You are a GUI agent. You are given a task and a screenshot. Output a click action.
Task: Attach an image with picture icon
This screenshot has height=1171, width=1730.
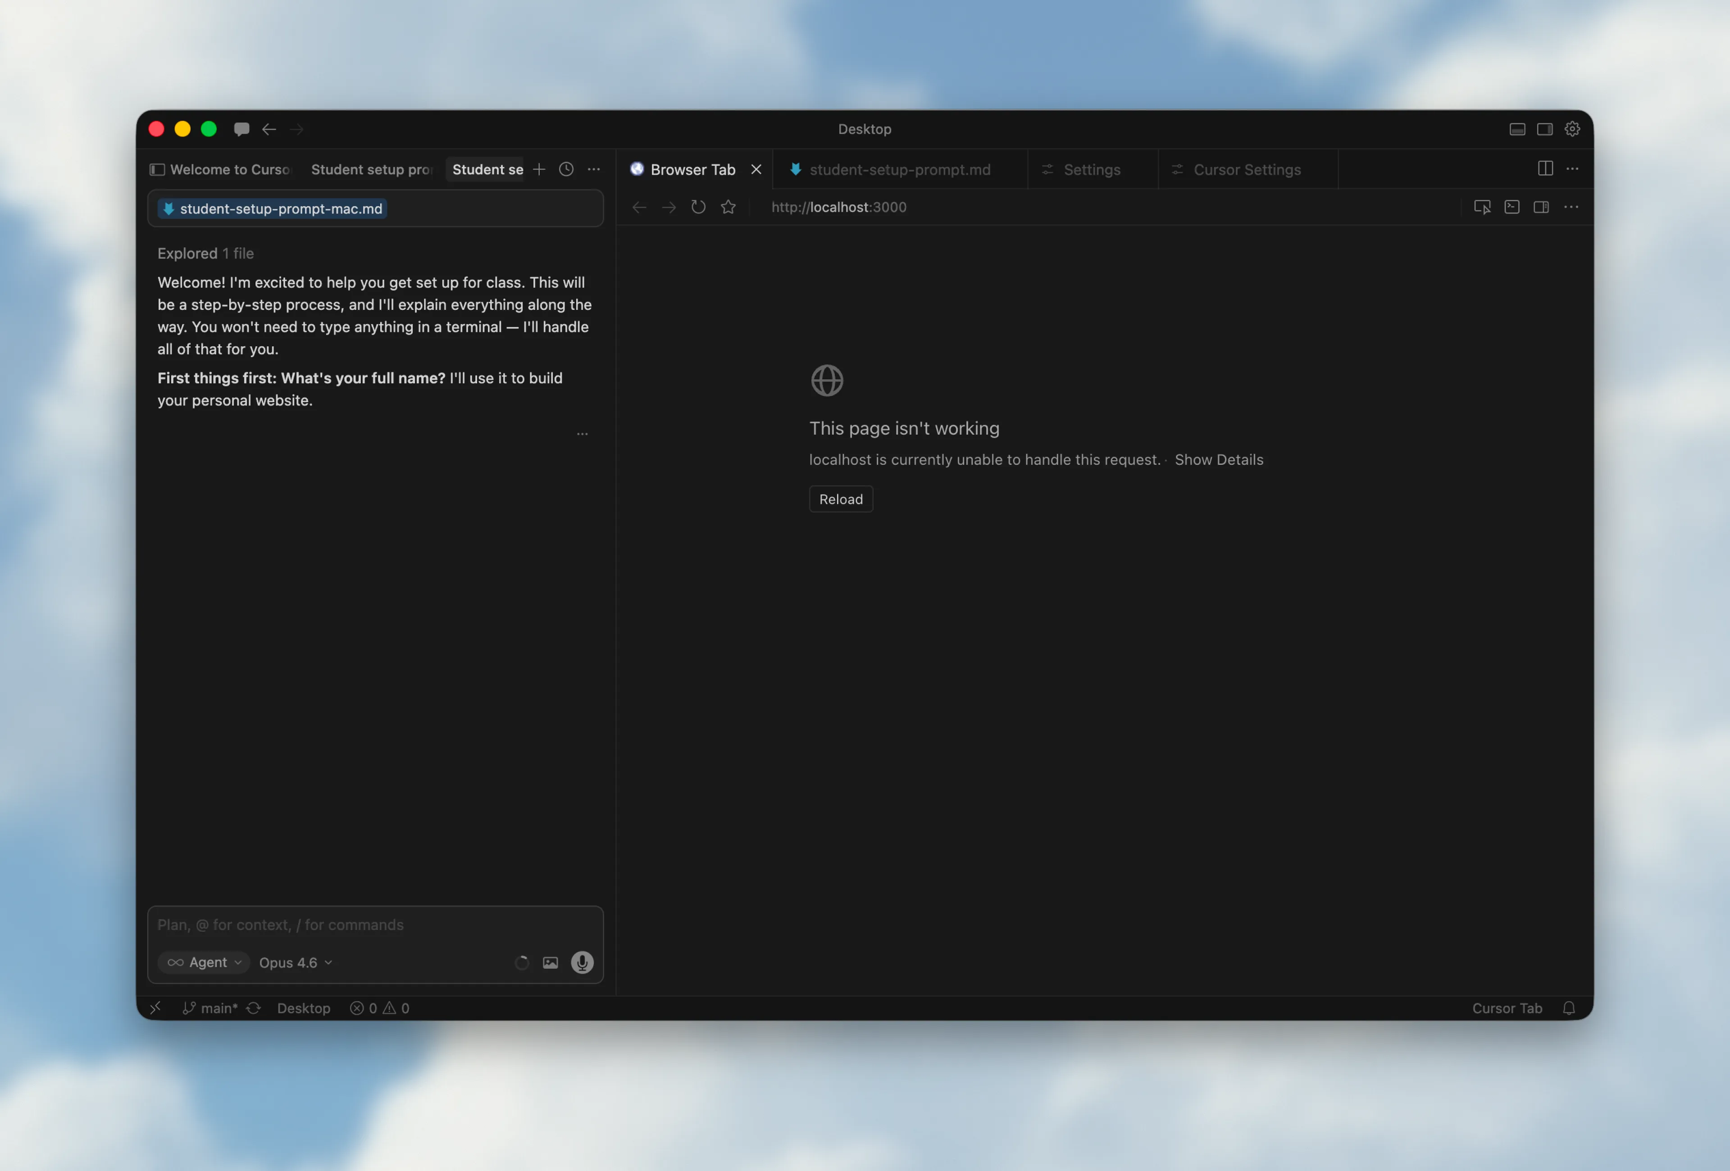click(550, 962)
